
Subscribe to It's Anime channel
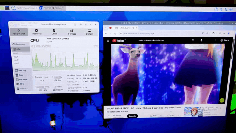pyautogui.click(x=132, y=116)
